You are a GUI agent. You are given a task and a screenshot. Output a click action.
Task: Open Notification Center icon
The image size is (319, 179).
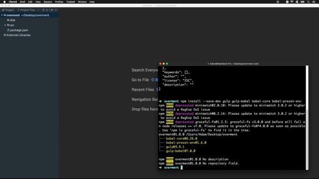click(314, 2)
